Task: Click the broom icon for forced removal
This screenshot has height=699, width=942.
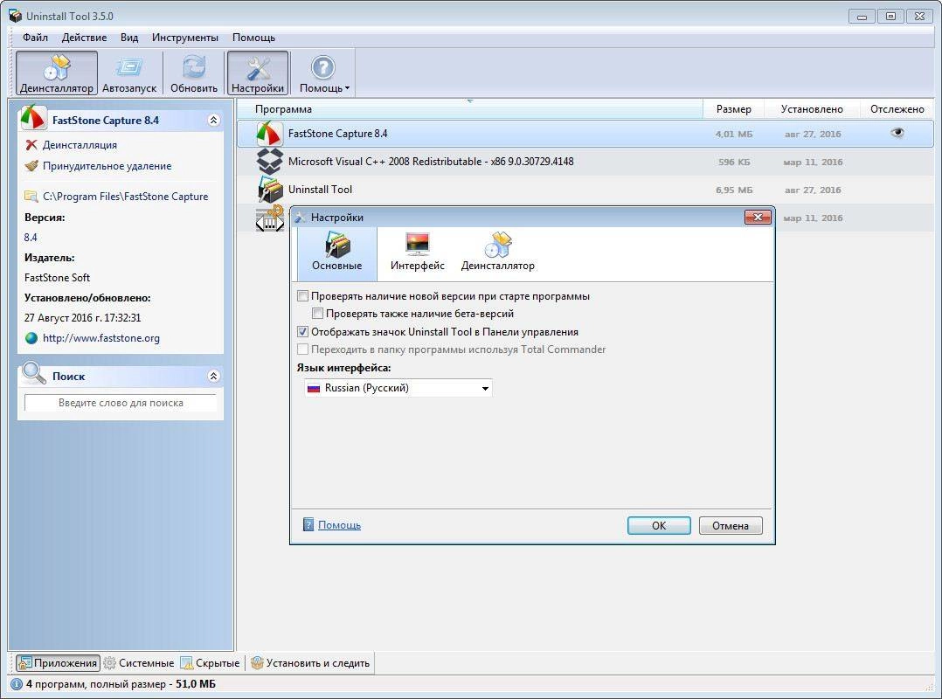Action: (x=31, y=166)
